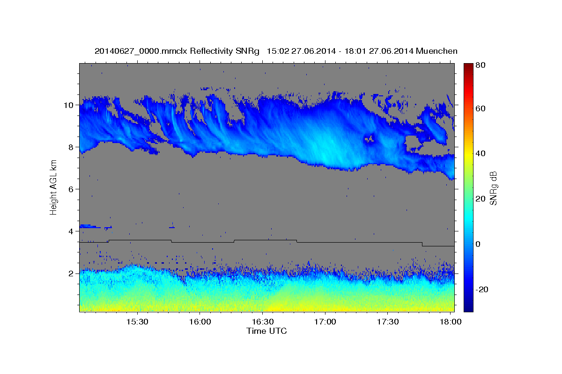562x374 pixels.
Task: Click the colorbar value 60
Action: click(x=481, y=108)
